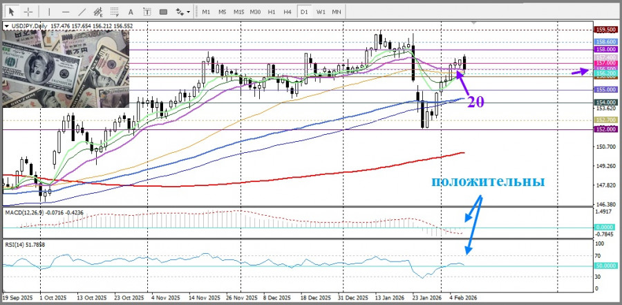Click the MACD 0.0000 level label
The image size is (622, 305).
(x=605, y=228)
